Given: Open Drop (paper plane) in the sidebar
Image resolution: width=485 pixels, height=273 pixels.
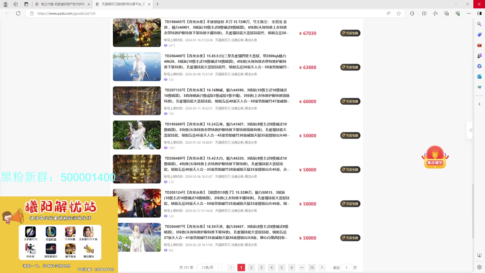Looking at the screenshot, I should 479,87.
